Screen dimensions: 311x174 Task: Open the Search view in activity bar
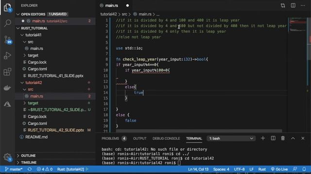pos(8,23)
